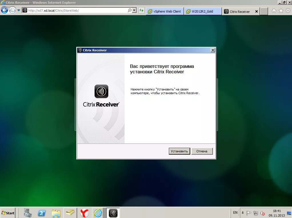Click the page refresh icon
The height and width of the screenshot is (218, 292).
(141, 11)
